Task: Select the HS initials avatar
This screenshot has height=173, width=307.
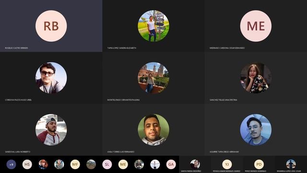Action: pyautogui.click(x=27, y=164)
